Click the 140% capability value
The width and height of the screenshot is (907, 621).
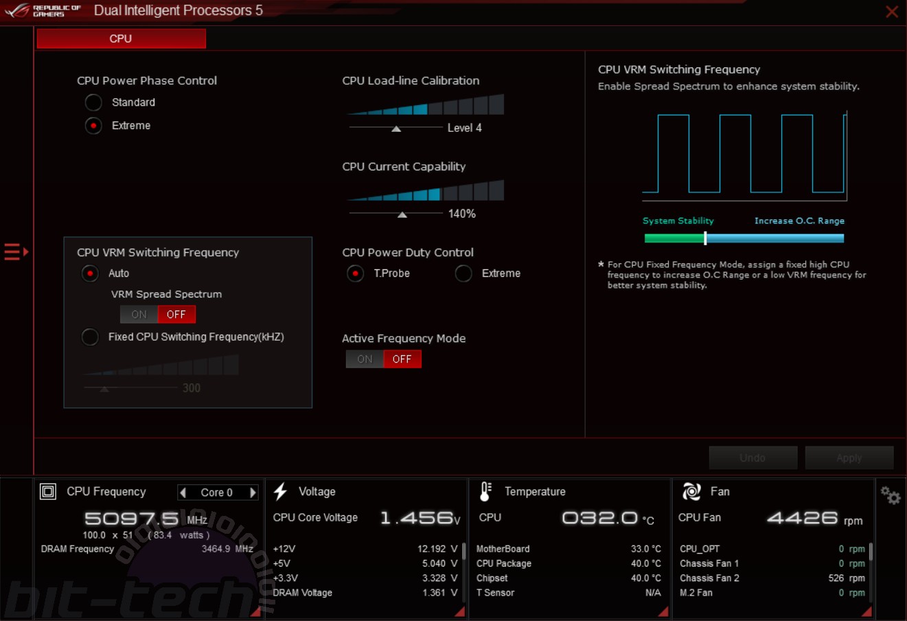(x=462, y=214)
